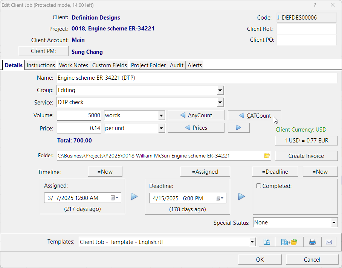This screenshot has height=268, width=342.
Task: Open the Custom Fields tab
Action: point(110,65)
